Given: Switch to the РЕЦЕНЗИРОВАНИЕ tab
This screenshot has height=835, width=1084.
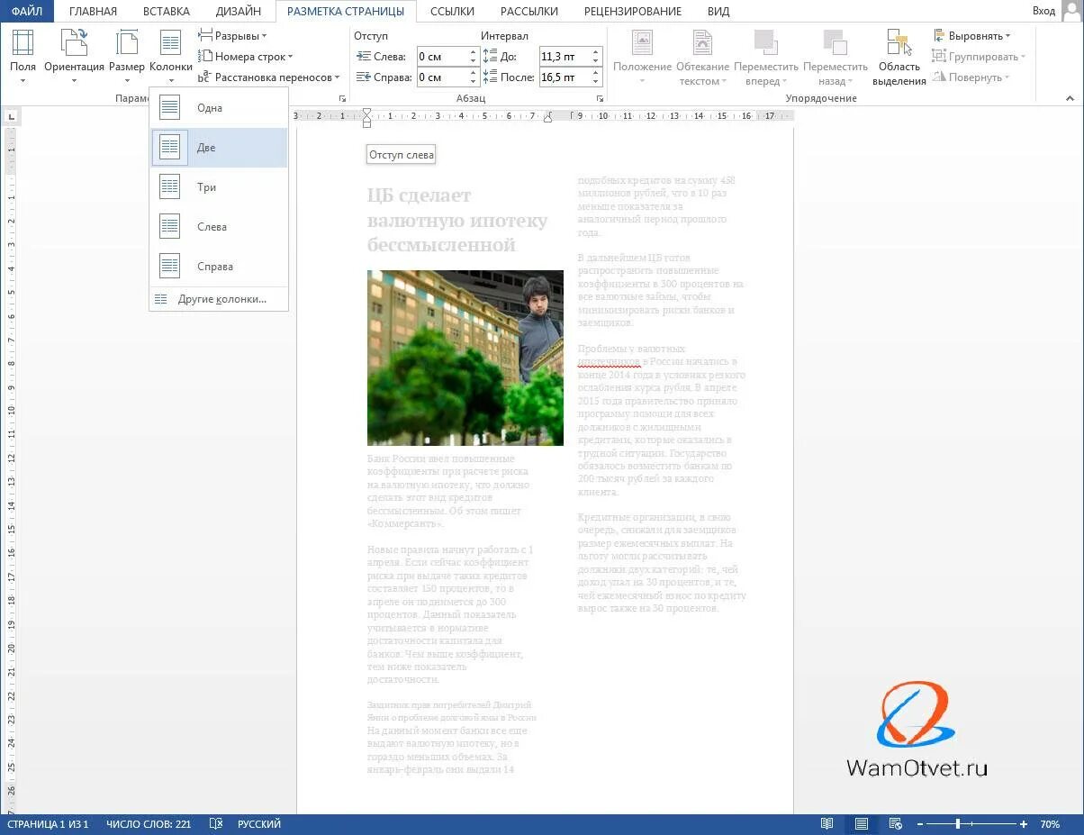Looking at the screenshot, I should pos(632,11).
